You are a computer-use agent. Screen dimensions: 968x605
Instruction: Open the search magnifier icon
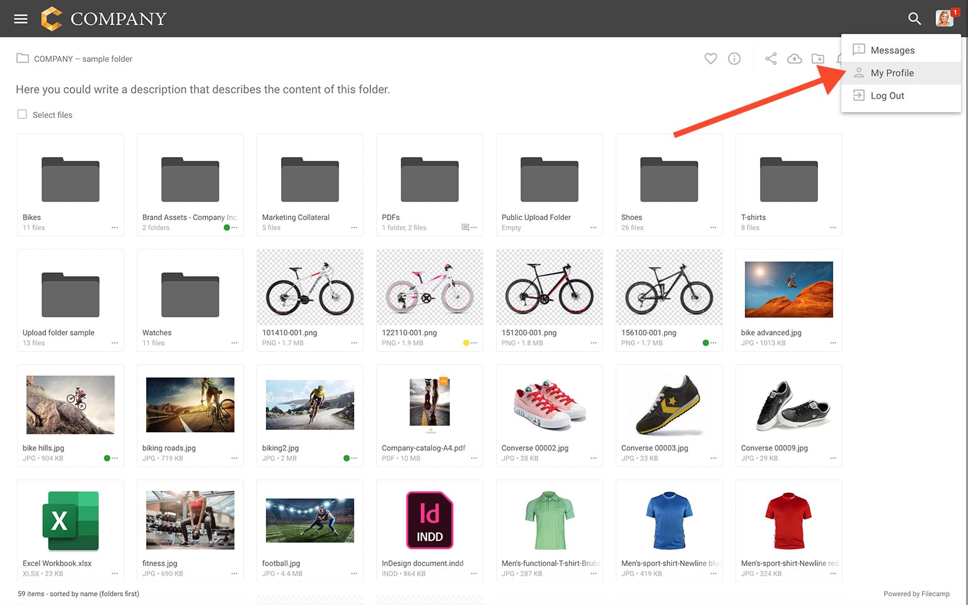point(914,19)
